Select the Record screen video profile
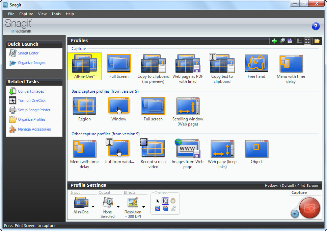 [153, 148]
